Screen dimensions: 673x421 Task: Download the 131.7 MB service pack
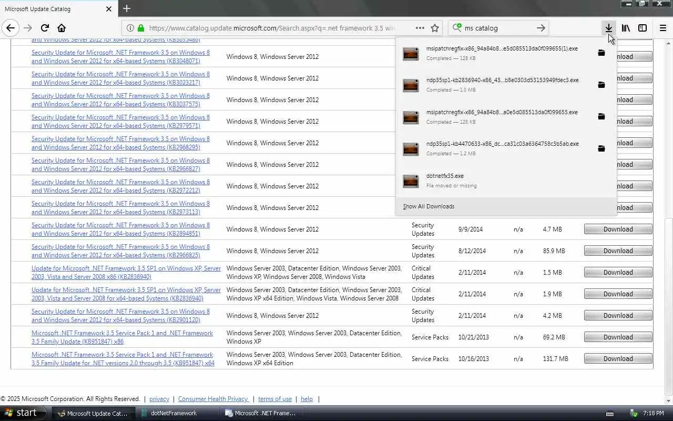(618, 359)
